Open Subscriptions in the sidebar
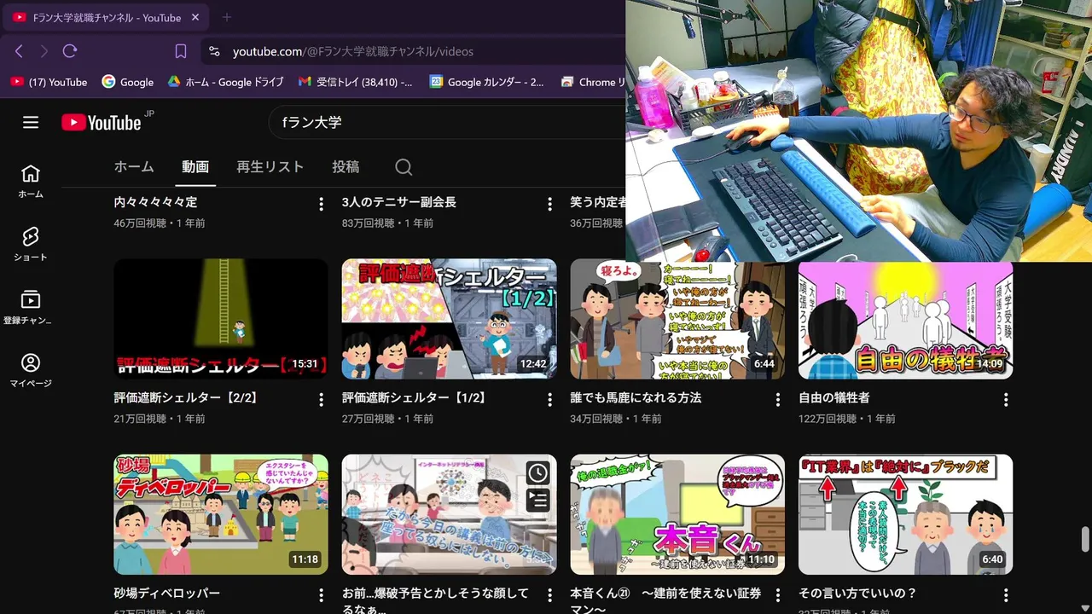1092x614 pixels. 31,307
